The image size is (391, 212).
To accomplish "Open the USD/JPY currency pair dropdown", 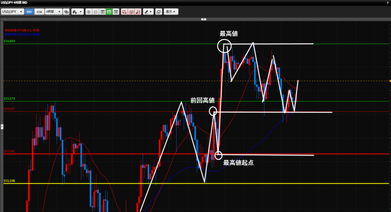I will 12,12.
